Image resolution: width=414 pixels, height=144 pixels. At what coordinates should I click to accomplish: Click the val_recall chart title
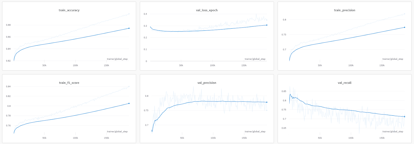coord(344,83)
